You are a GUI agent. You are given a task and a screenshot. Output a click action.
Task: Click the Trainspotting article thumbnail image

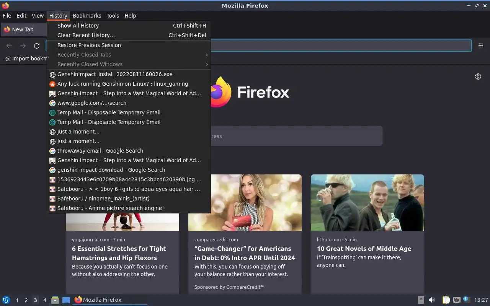pos(367,203)
